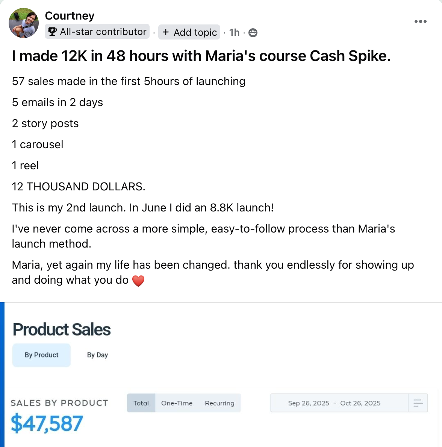Viewport: 442px width, 447px height.
Task: Open the Sep 26, 2025 start date picker
Action: 308,403
